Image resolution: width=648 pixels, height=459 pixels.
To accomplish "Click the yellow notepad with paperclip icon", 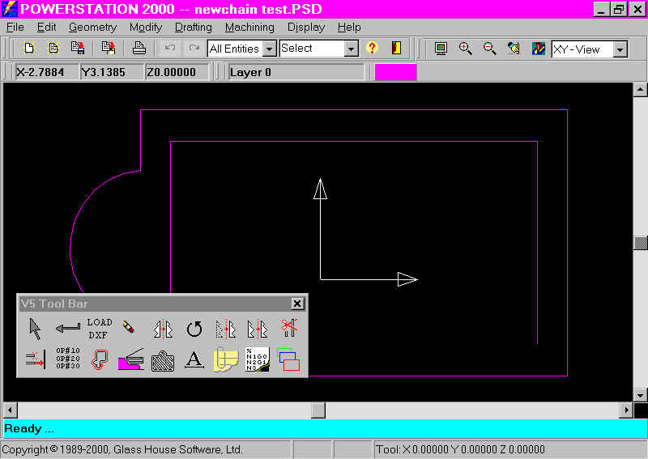I will tap(226, 359).
